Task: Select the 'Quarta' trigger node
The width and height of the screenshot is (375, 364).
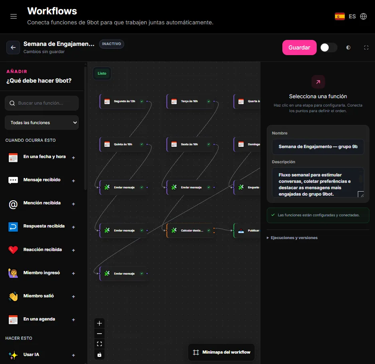Action: [x=247, y=101]
